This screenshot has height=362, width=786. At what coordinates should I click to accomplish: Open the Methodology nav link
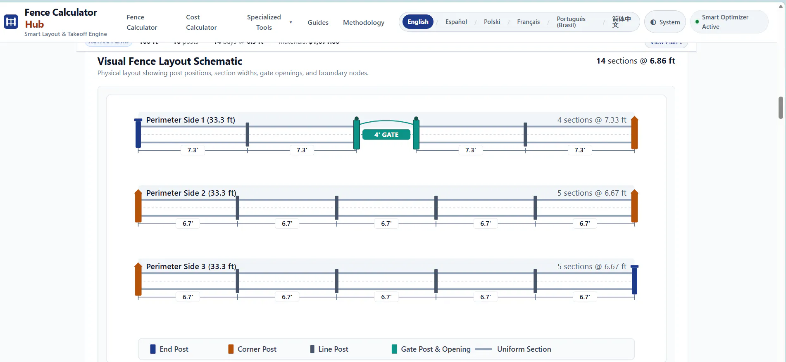(x=364, y=22)
